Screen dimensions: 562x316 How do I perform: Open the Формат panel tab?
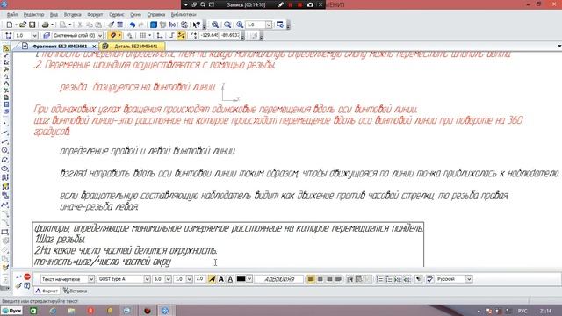click(47, 291)
